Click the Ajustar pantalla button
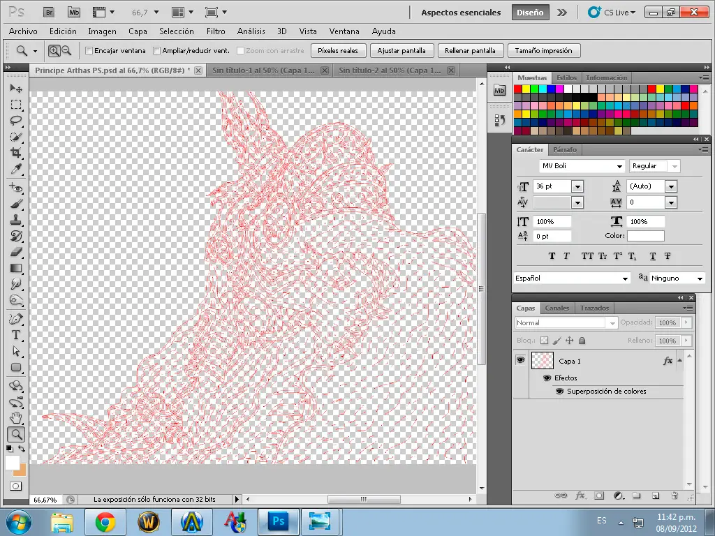Screen dimensions: 715x536 pyautogui.click(x=401, y=51)
